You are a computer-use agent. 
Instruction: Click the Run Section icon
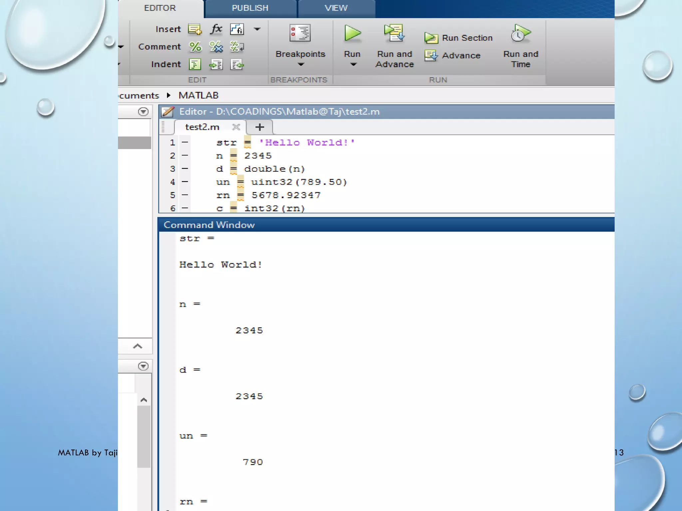coord(431,38)
